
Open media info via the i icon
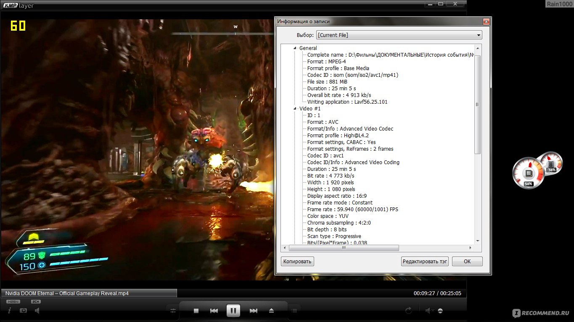[x=9, y=310]
